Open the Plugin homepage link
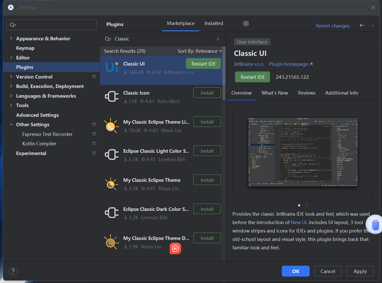 (291, 64)
